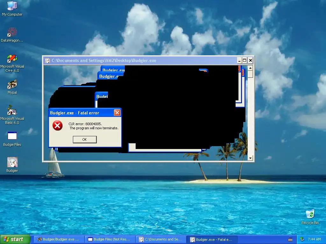This screenshot has width=326, height=244.
Task: Select the Mypal browser shortcut
Action: click(x=12, y=87)
